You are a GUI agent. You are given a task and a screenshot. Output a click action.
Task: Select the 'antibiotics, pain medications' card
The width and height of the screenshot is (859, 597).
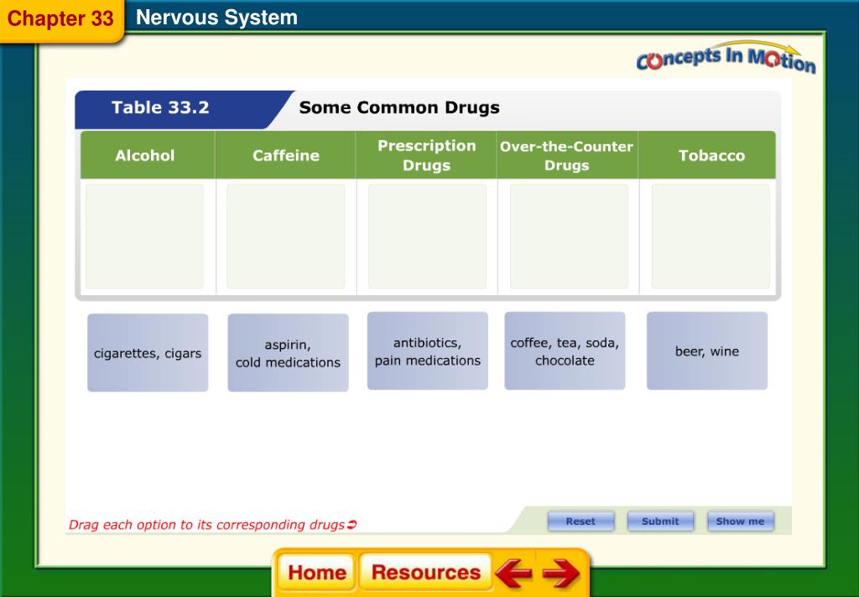[x=428, y=351]
